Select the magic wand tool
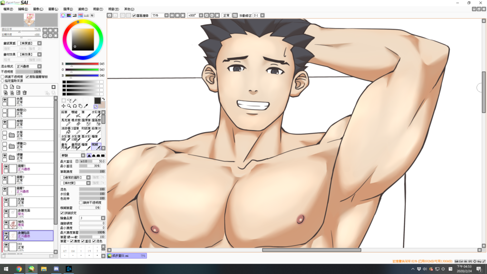Viewport: 487px width, 274px height. (x=75, y=100)
